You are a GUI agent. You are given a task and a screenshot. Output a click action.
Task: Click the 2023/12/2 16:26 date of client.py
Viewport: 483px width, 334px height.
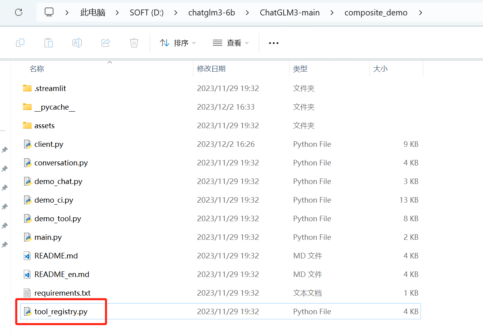(x=226, y=144)
